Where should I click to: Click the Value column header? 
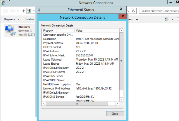pos(97,31)
